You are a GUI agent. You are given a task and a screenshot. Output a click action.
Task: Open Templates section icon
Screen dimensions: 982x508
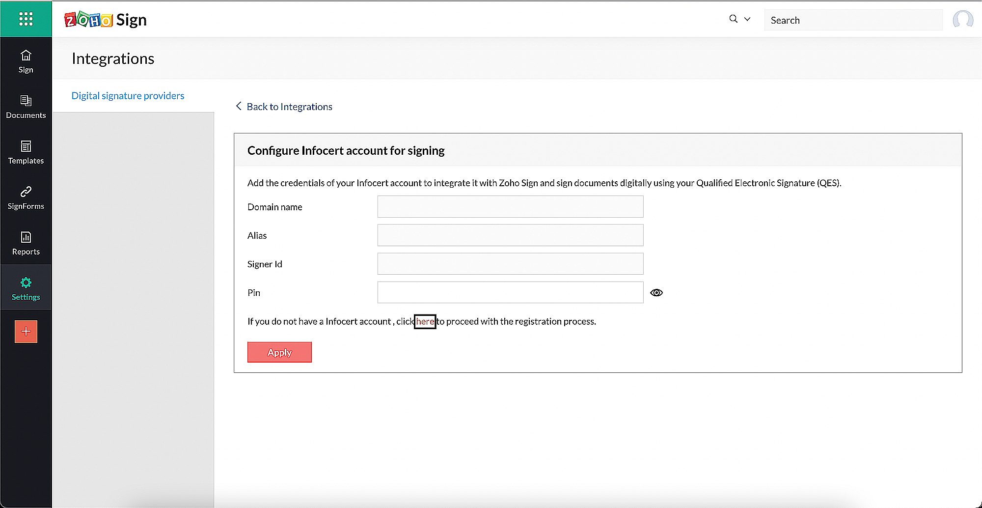coord(26,146)
